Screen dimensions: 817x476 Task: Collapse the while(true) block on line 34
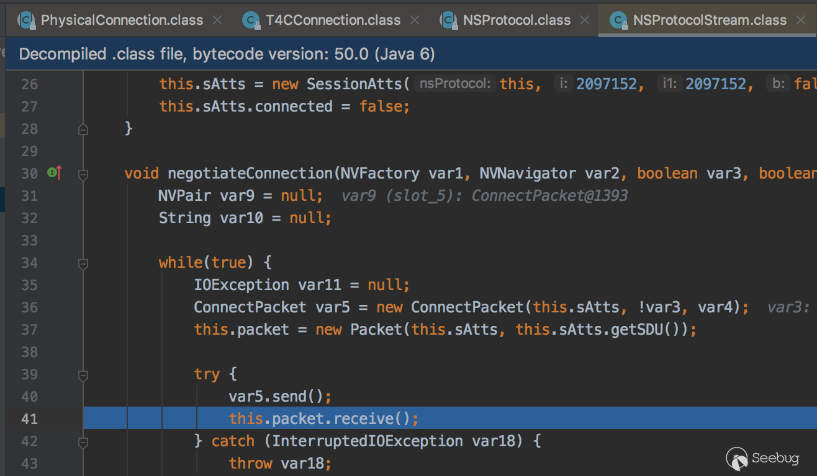click(83, 263)
